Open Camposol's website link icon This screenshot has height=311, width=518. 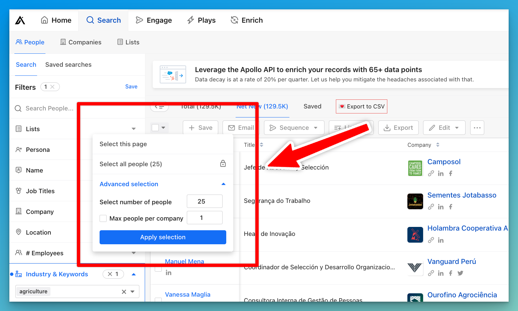click(431, 174)
